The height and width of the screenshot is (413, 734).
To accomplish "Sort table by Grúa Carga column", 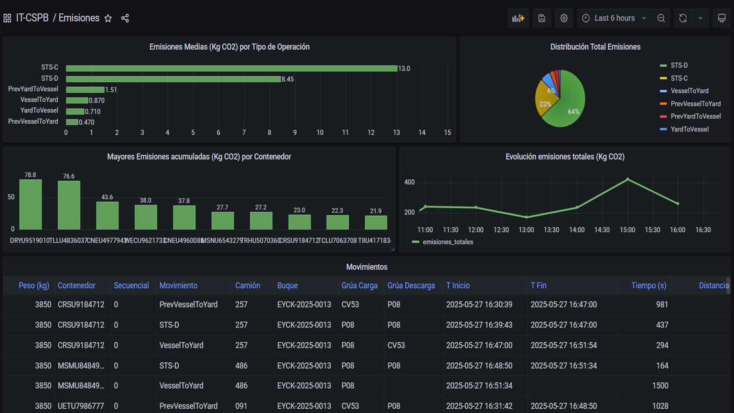I will click(359, 285).
